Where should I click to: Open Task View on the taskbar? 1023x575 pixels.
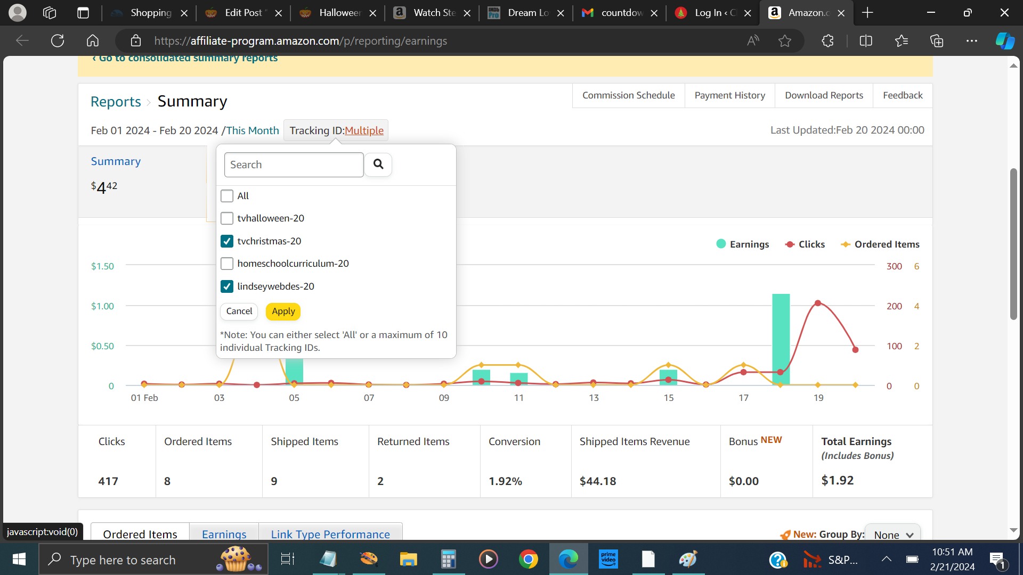[288, 559]
